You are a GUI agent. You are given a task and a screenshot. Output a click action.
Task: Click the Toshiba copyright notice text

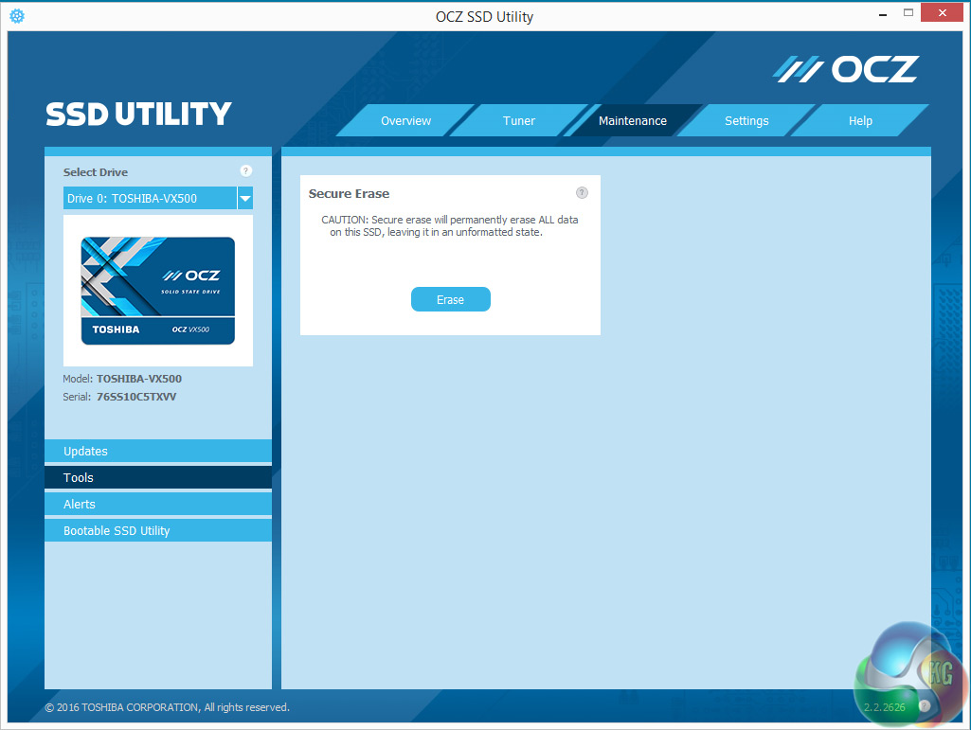(167, 707)
